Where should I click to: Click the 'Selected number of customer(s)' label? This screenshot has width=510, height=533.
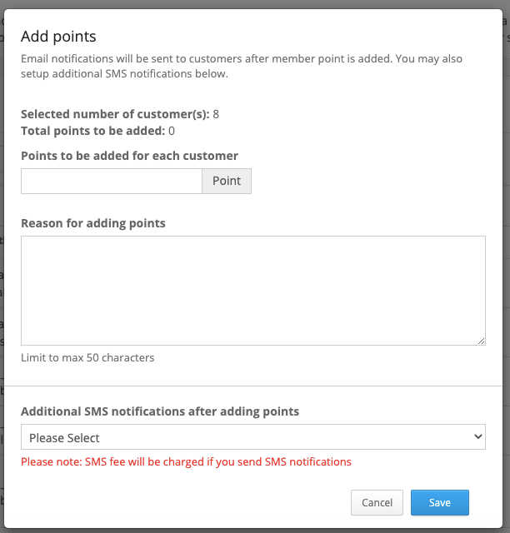(x=115, y=114)
